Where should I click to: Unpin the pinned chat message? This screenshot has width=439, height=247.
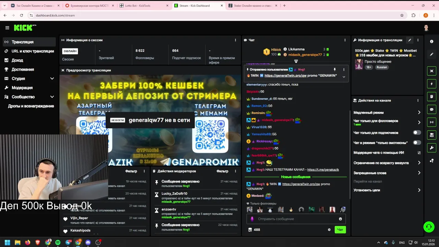pos(334,70)
